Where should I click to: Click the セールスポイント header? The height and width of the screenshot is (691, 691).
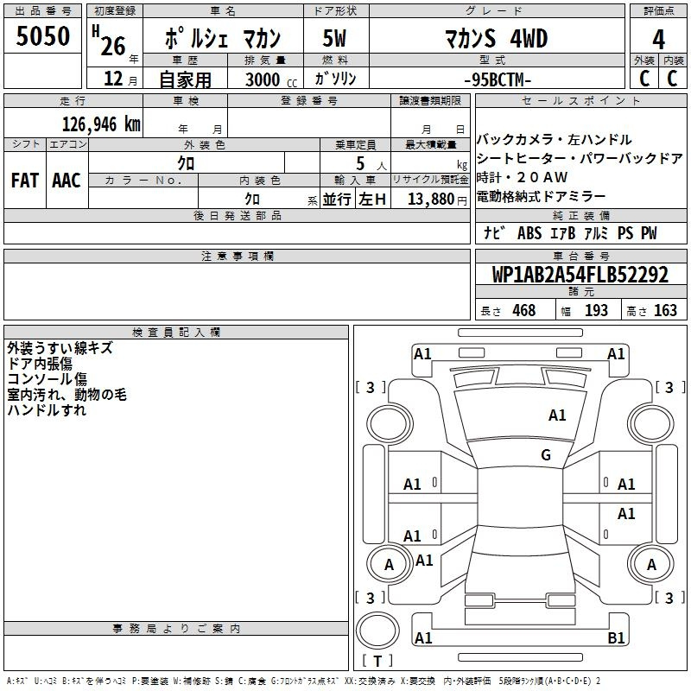coord(580,101)
